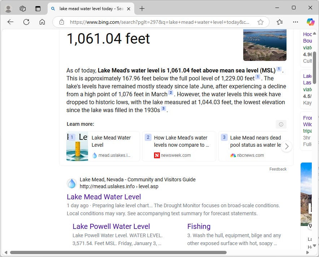The width and height of the screenshot is (319, 257).
Task: Click the water gauge thumbnail image
Action: [x=77, y=146]
